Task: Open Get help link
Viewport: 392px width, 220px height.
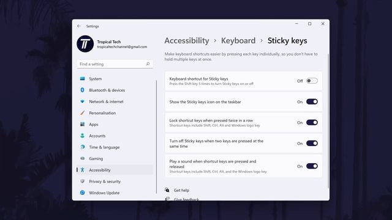Action: (181, 190)
